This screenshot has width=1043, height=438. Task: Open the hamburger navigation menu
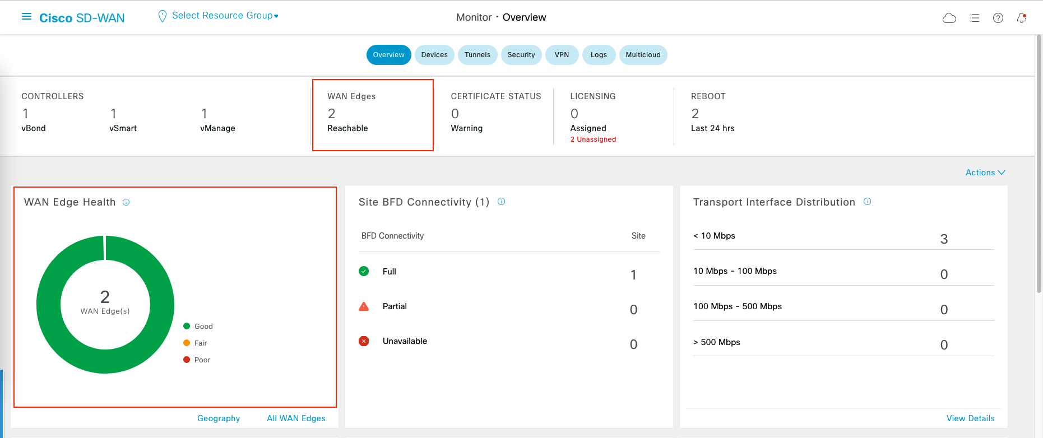(26, 17)
